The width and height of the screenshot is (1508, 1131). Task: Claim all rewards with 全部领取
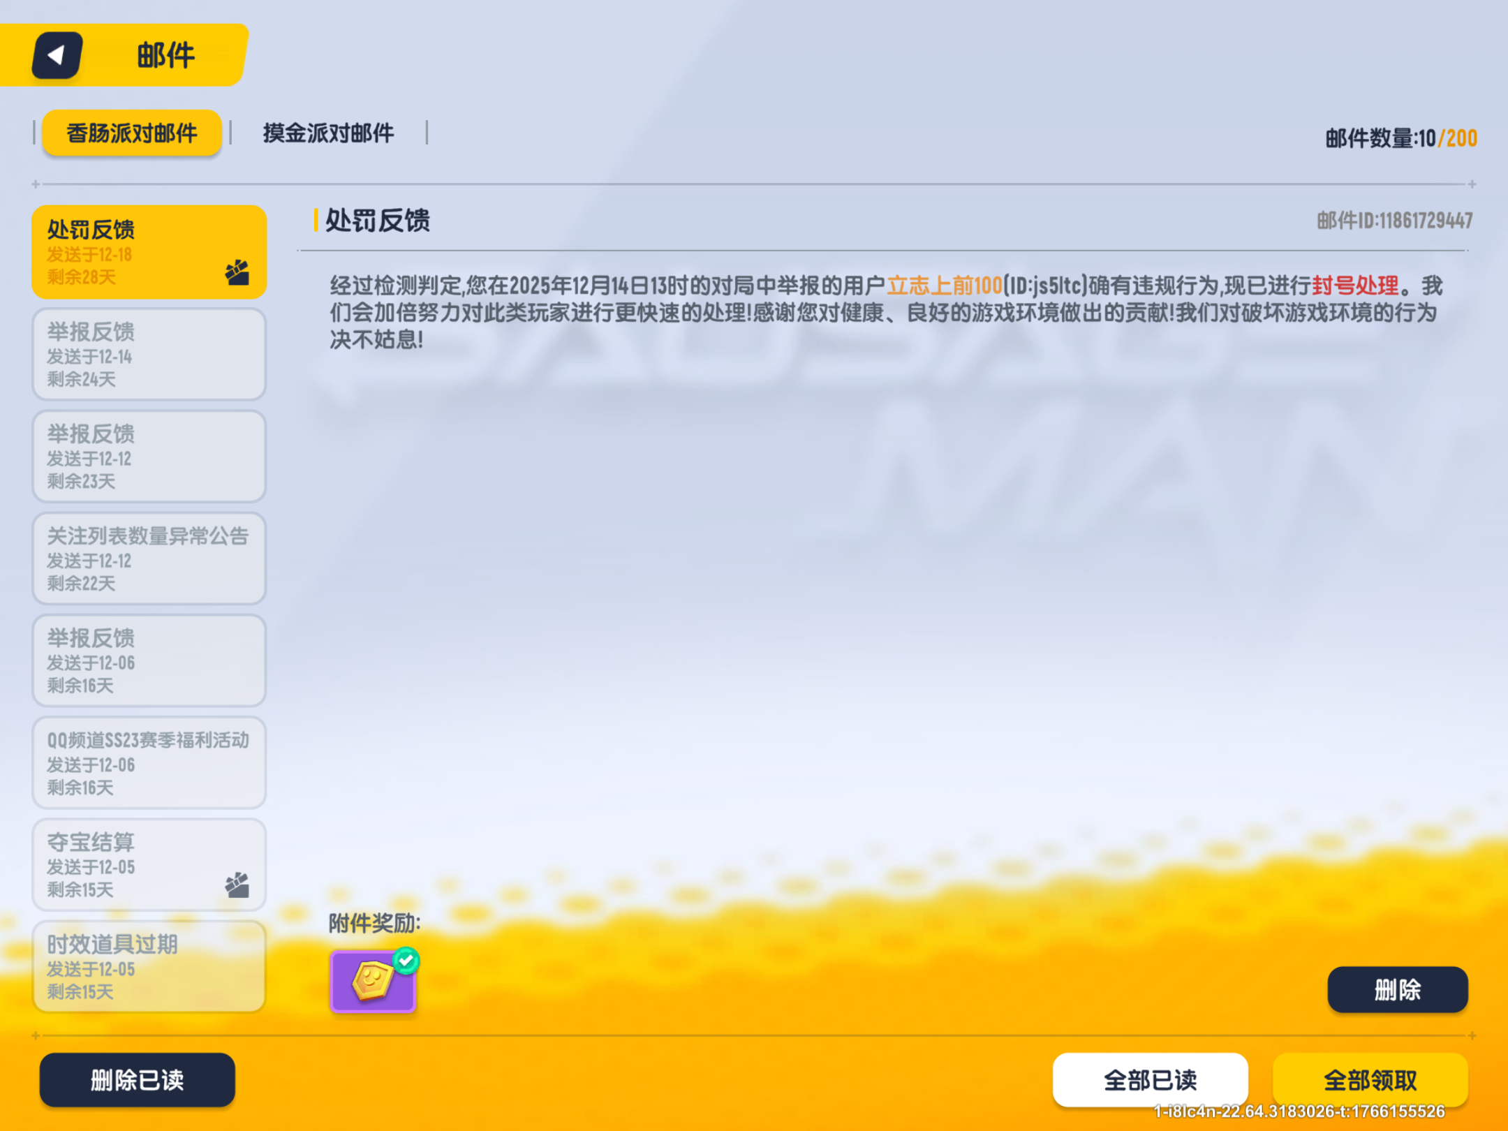click(x=1370, y=1079)
